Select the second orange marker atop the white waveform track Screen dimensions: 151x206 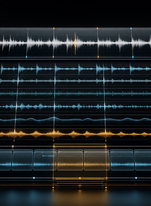click(97, 28)
